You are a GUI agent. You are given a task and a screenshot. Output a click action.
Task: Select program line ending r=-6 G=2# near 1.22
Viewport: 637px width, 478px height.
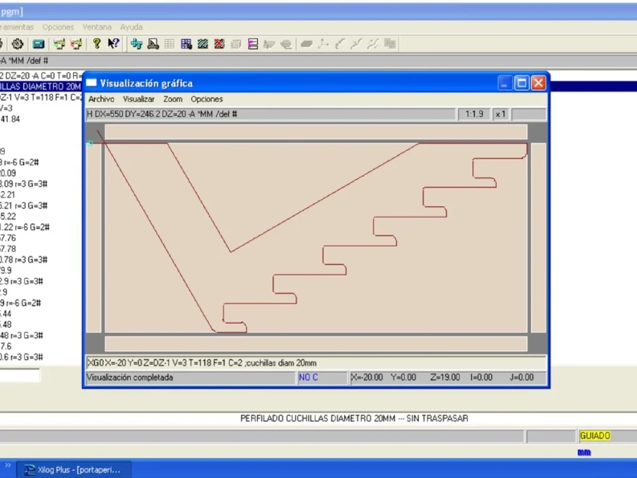(25, 227)
